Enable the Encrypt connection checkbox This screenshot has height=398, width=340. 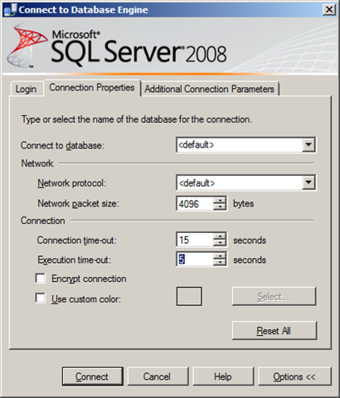tap(41, 279)
